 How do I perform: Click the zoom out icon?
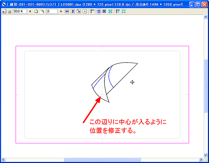pos(10,11)
